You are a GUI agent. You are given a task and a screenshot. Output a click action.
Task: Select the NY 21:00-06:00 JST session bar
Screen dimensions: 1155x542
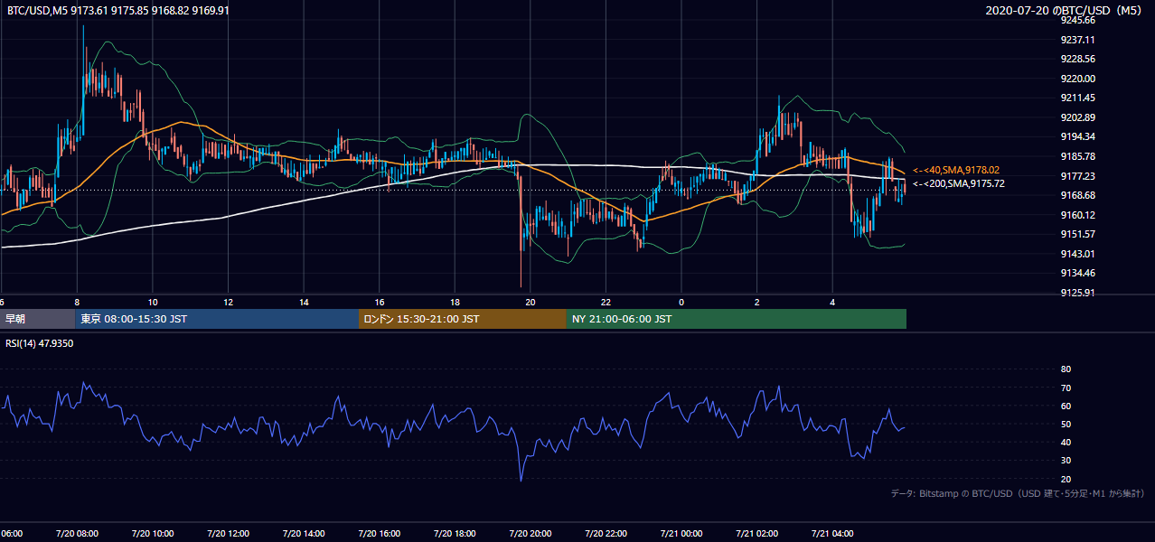[737, 319]
